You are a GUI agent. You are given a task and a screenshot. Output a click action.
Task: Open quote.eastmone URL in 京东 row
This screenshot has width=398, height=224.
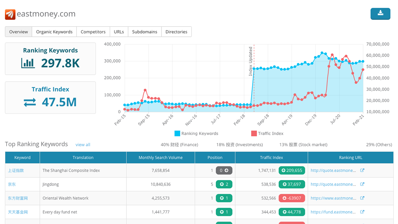point(334,184)
